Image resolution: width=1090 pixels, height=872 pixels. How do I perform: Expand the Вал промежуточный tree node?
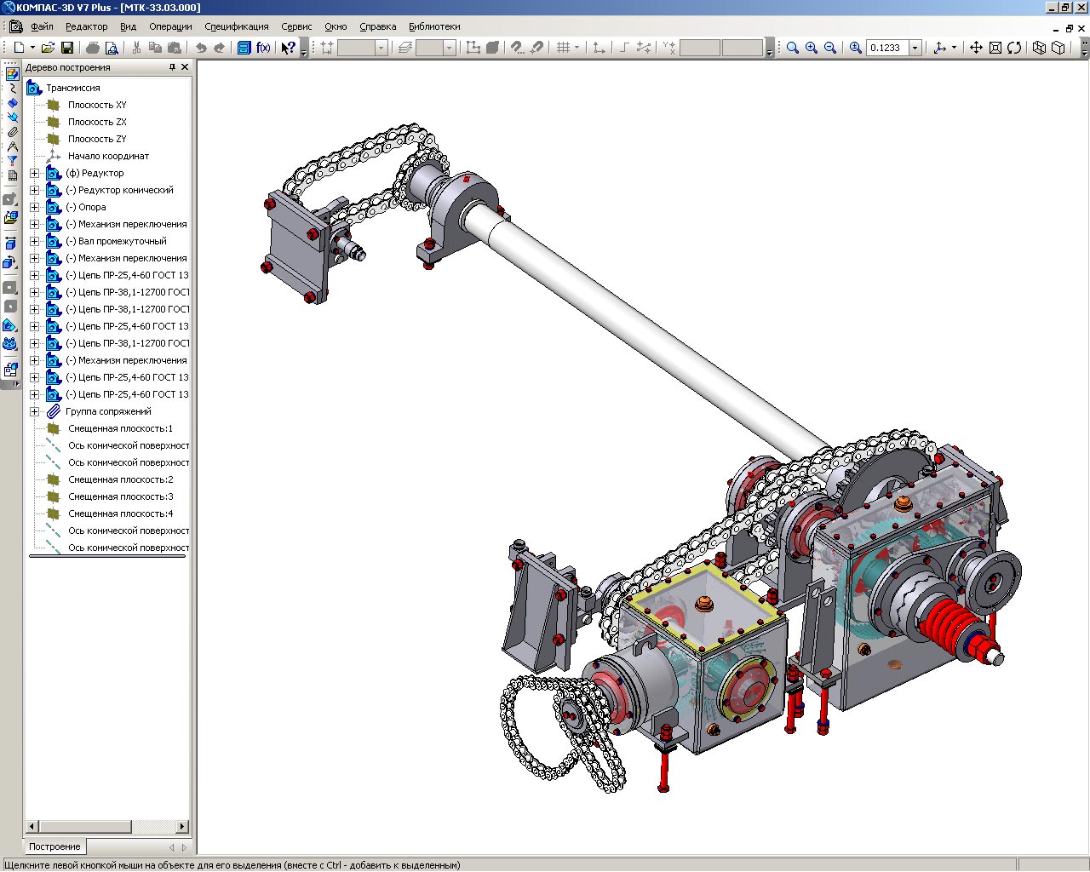[x=35, y=241]
